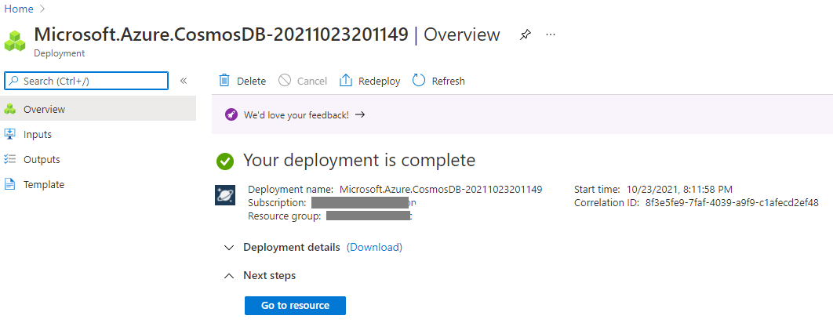This screenshot has height=330, width=833.
Task: Click the Your deployment is complete heading
Action: 359,160
